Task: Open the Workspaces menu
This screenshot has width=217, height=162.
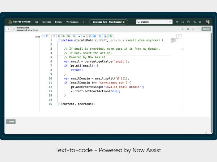Action: click(72, 22)
